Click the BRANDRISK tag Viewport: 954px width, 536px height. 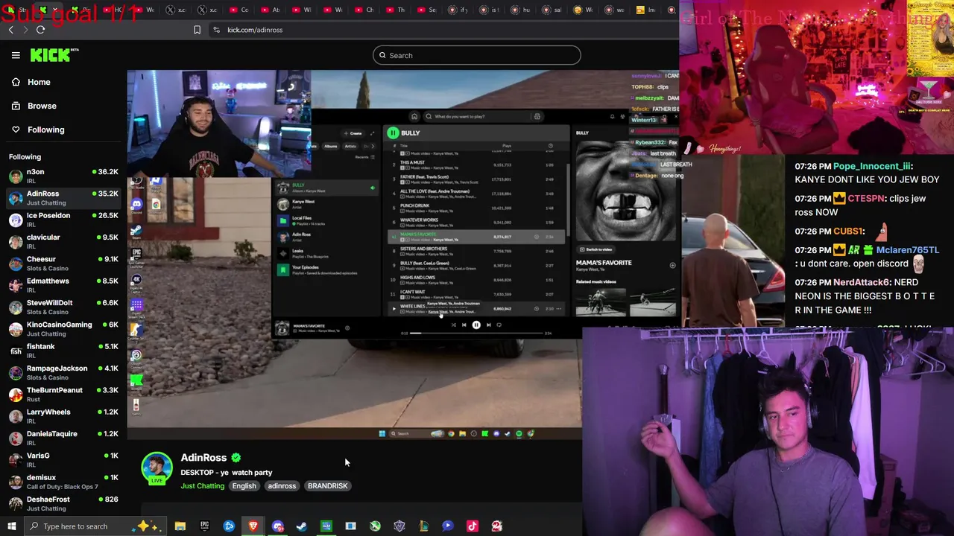pyautogui.click(x=327, y=486)
